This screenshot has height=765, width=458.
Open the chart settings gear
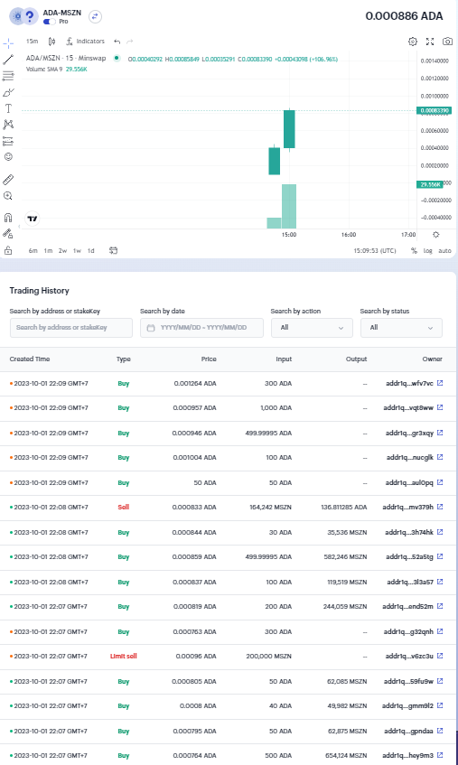[413, 42]
